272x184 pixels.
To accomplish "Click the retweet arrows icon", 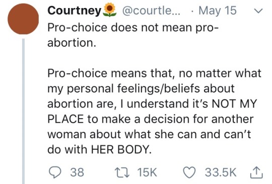I will (x=122, y=172).
